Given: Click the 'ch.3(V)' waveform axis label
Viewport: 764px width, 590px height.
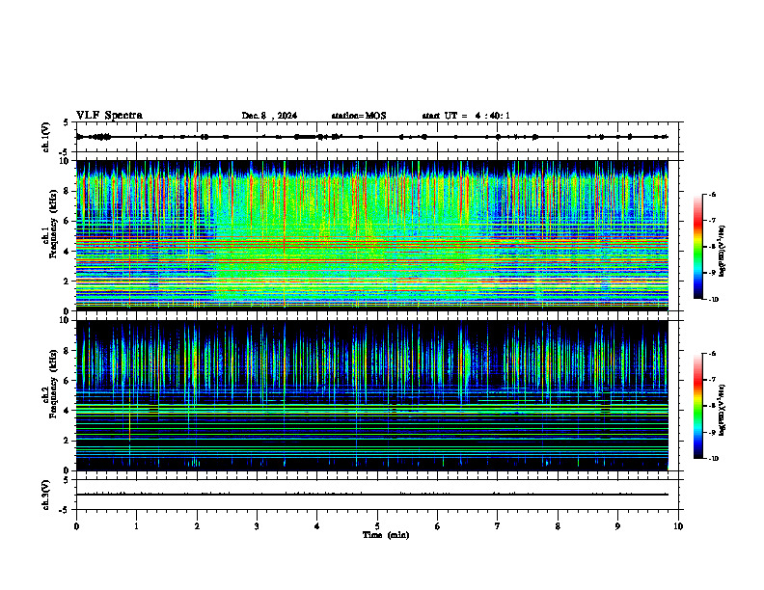Looking at the screenshot, I should coord(46,495).
